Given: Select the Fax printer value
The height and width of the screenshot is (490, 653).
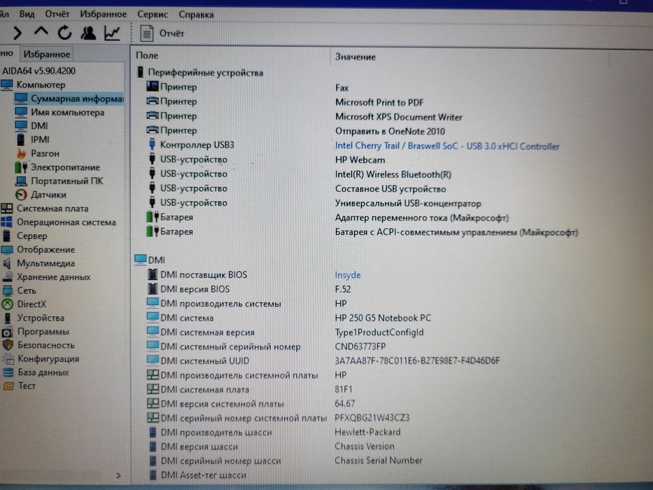Looking at the screenshot, I should [342, 88].
